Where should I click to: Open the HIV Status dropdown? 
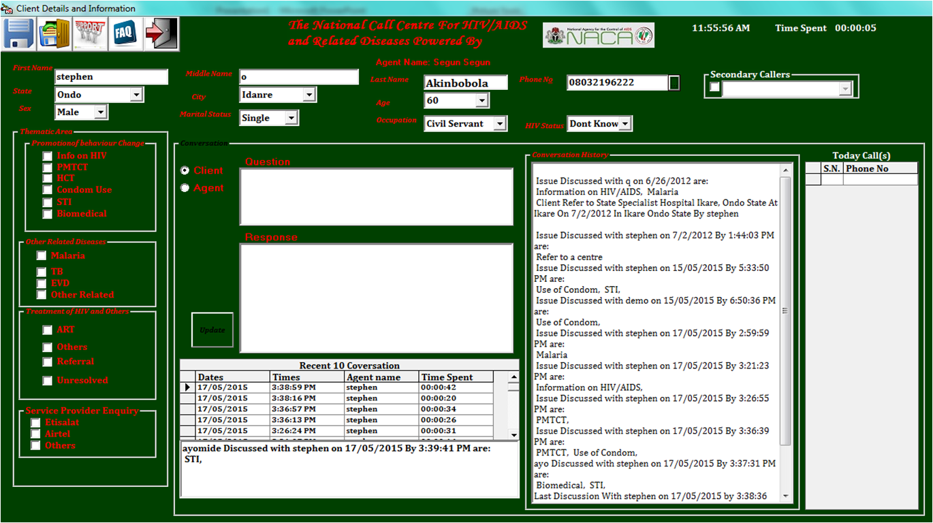(624, 124)
